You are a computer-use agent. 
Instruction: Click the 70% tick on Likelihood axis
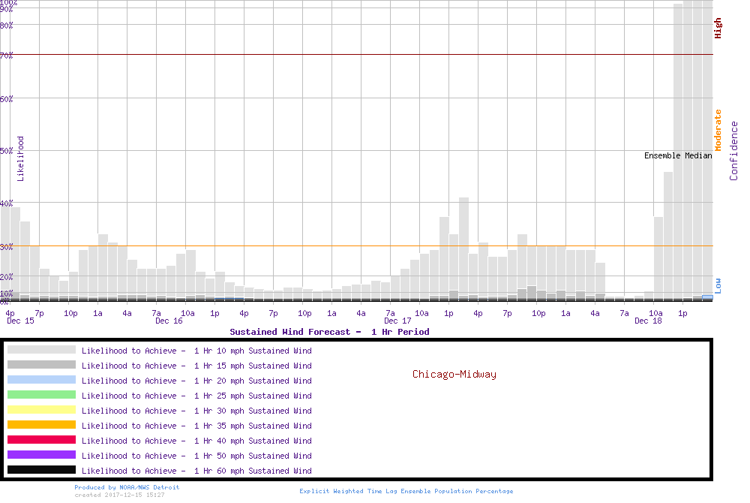tap(7, 55)
